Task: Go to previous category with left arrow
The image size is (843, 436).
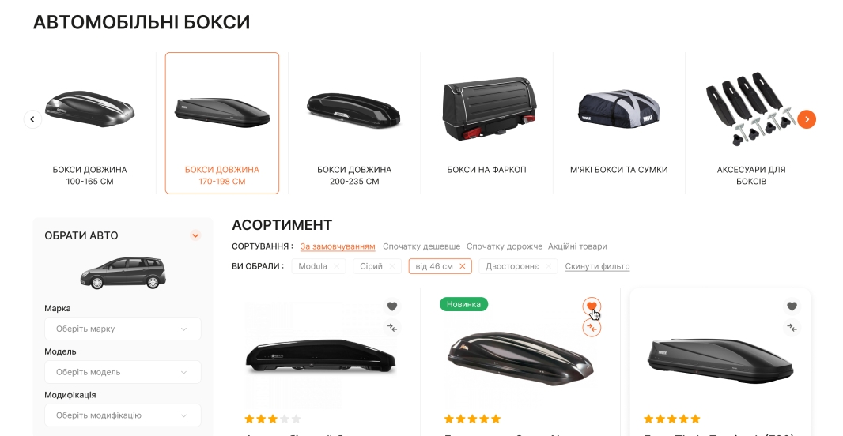Action: point(32,119)
